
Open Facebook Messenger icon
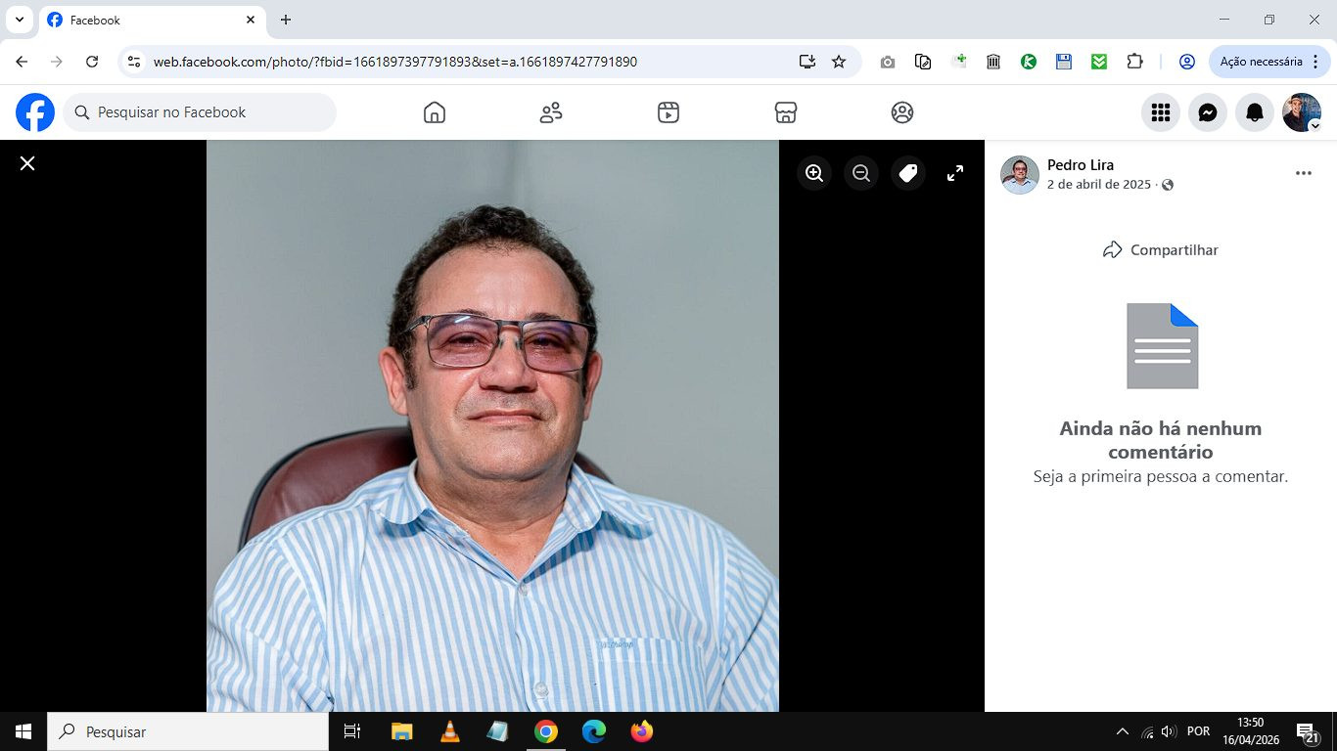[x=1208, y=112]
